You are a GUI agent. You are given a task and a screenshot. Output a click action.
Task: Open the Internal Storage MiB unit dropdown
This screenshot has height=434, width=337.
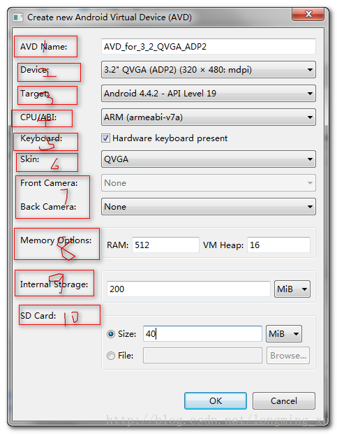[292, 289]
